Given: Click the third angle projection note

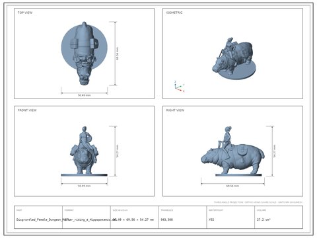Looking at the screenshot, I should (258, 202).
